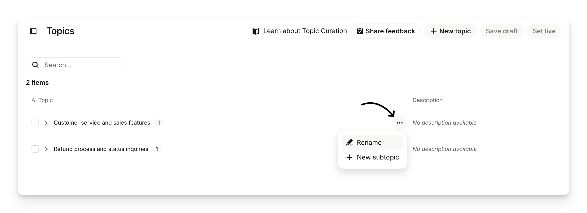This screenshot has height=213, width=587.
Task: Focus the Search input field
Action: pos(80,65)
